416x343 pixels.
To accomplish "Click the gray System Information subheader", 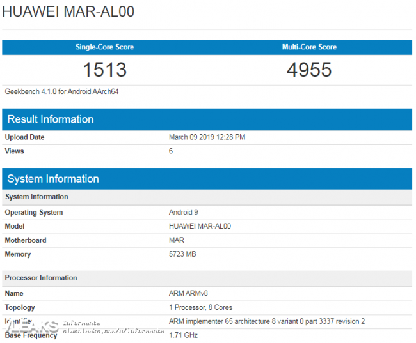I will coord(207,197).
